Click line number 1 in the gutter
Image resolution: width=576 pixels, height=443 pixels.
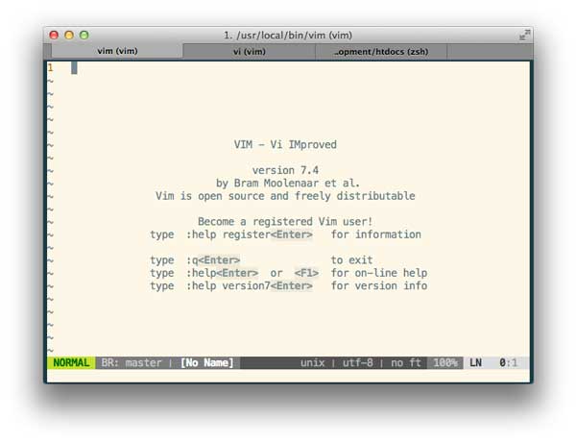(50, 67)
